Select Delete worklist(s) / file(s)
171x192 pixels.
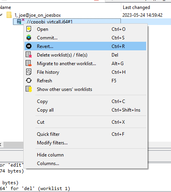(85, 55)
